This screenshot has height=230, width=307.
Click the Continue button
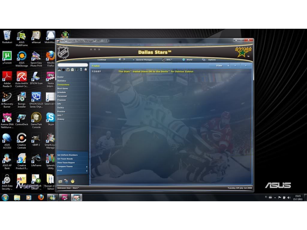[x=102, y=60]
